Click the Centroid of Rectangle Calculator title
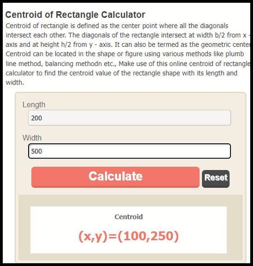253x266 pixels. pos(75,15)
